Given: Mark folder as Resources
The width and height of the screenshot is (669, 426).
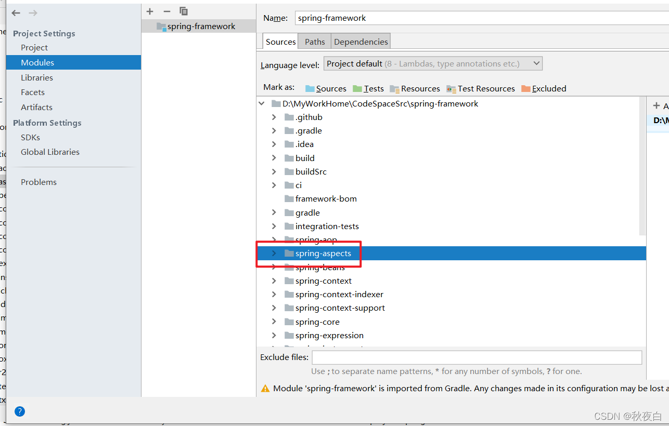Looking at the screenshot, I should tap(415, 88).
